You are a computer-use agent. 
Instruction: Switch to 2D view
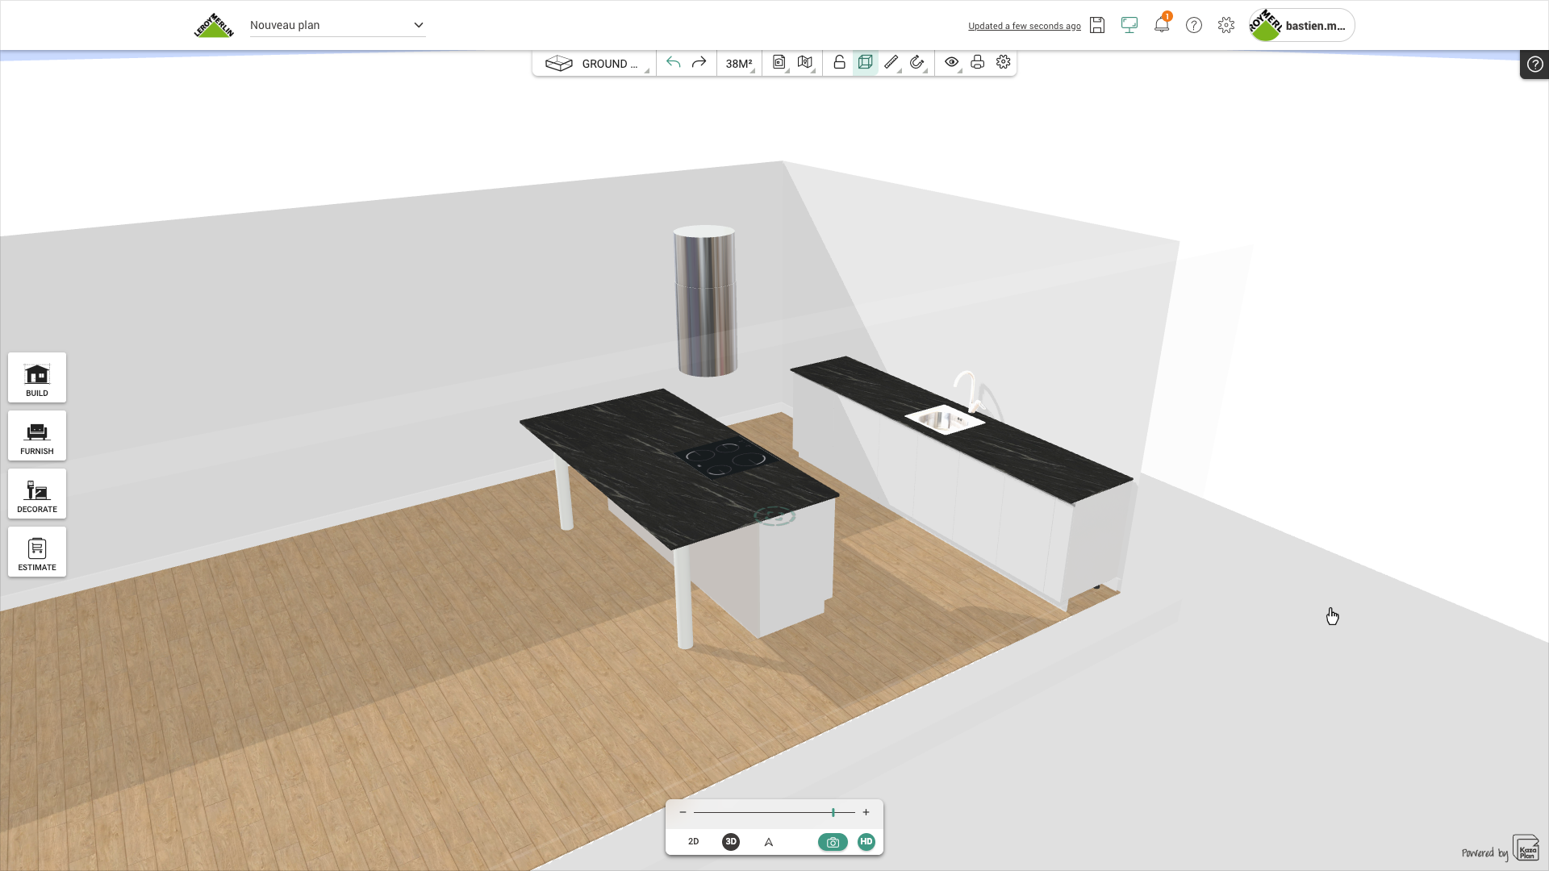pos(693,841)
